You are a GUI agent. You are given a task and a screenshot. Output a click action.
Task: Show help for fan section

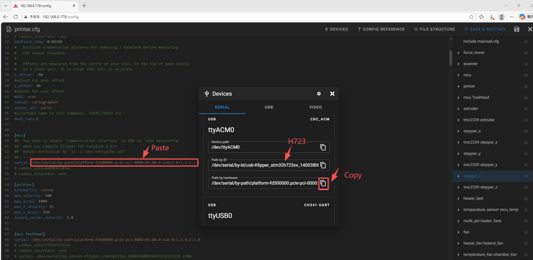pyautogui.click(x=526, y=232)
